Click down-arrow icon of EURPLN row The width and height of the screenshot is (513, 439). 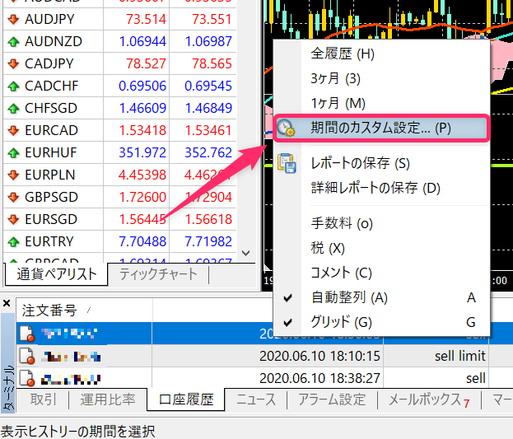(x=13, y=175)
